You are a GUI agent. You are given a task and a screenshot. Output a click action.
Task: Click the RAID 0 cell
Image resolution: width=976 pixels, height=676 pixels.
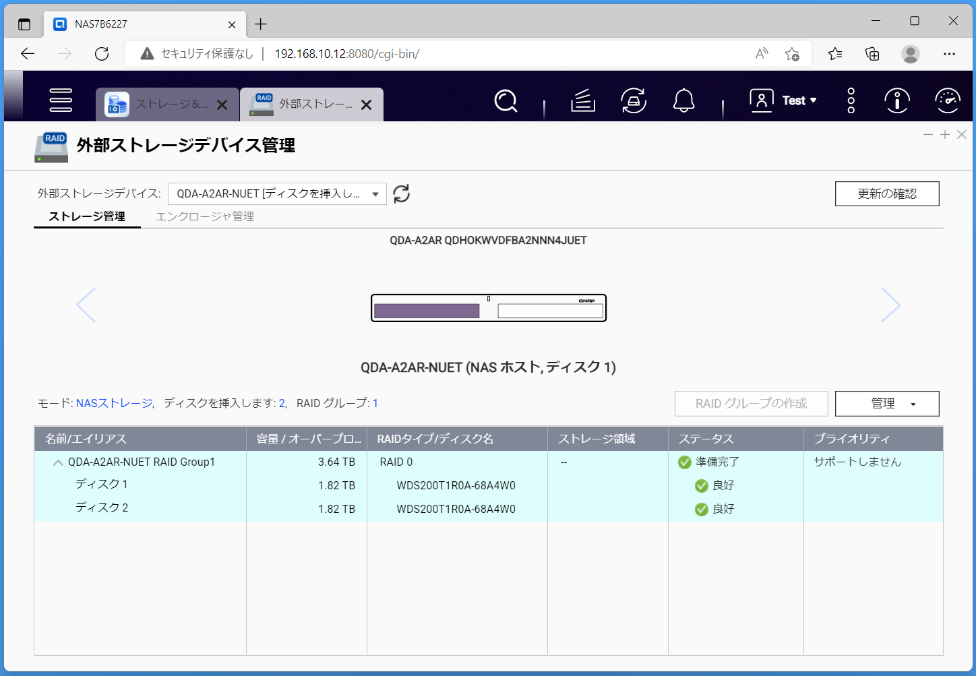[x=396, y=462]
